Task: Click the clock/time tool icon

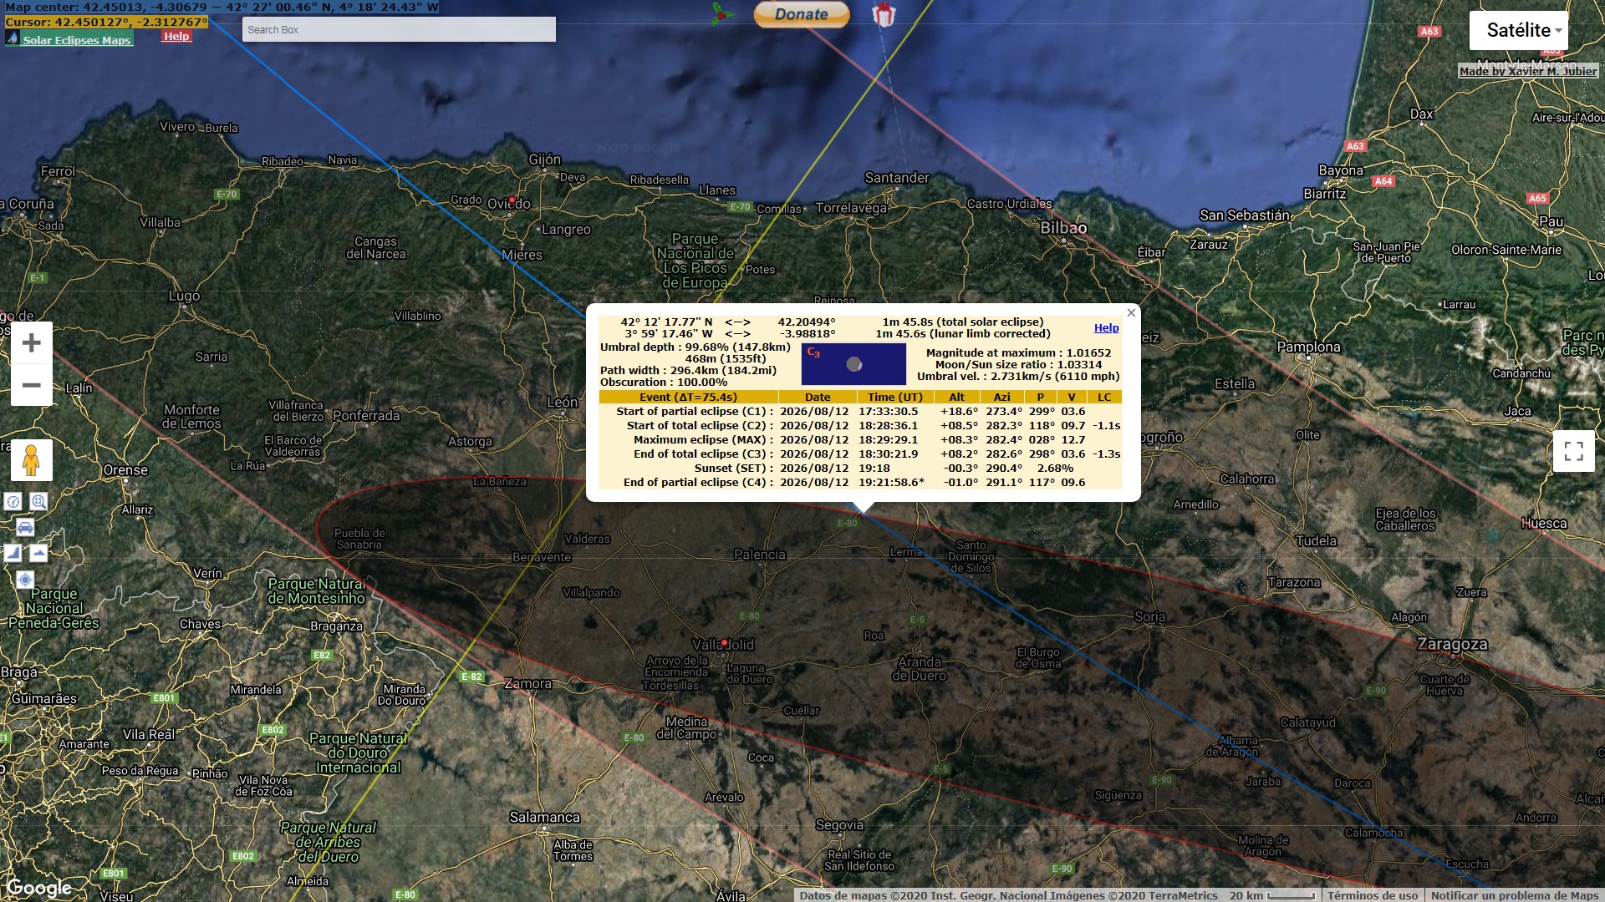Action: [13, 501]
